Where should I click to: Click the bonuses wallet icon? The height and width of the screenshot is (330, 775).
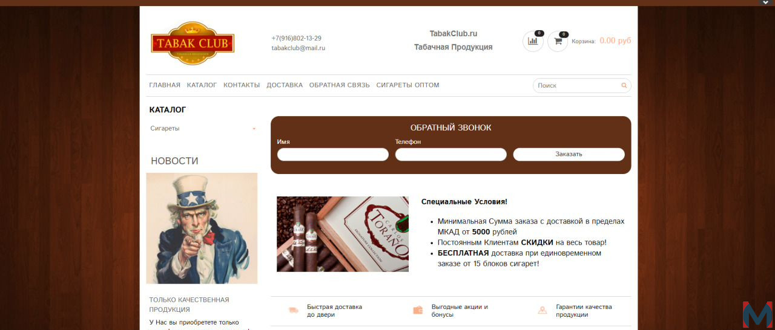418,310
